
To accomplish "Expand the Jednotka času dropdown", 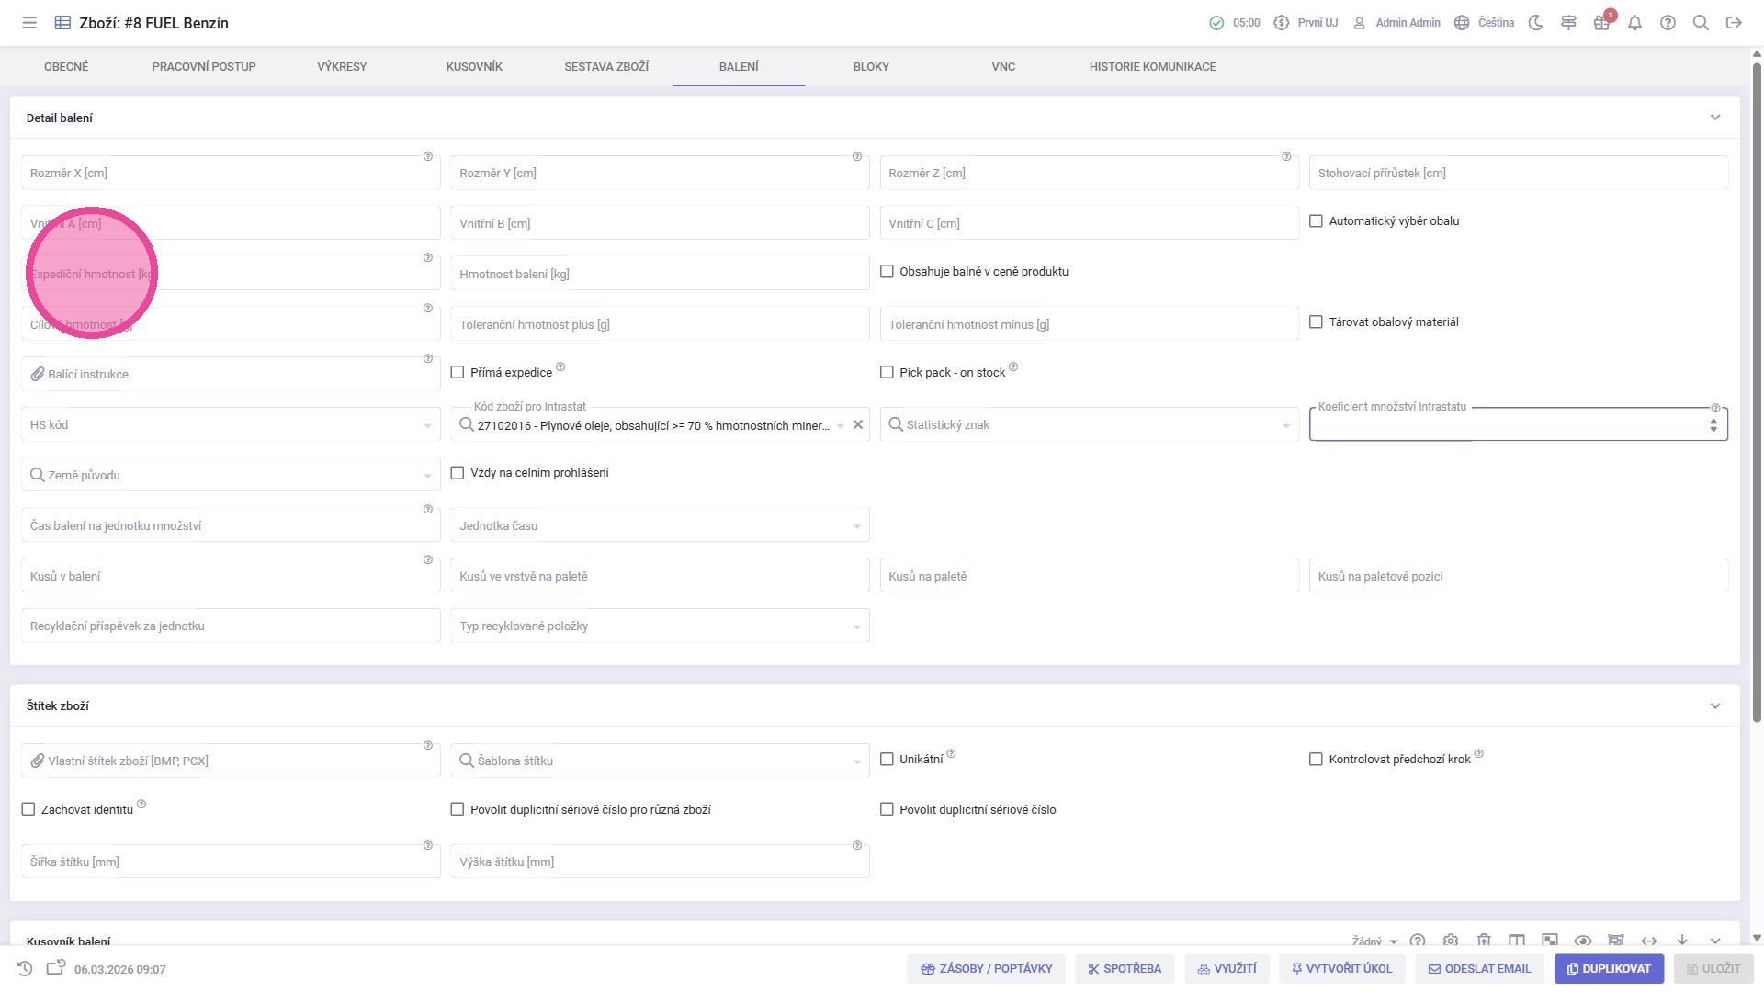I will point(855,526).
